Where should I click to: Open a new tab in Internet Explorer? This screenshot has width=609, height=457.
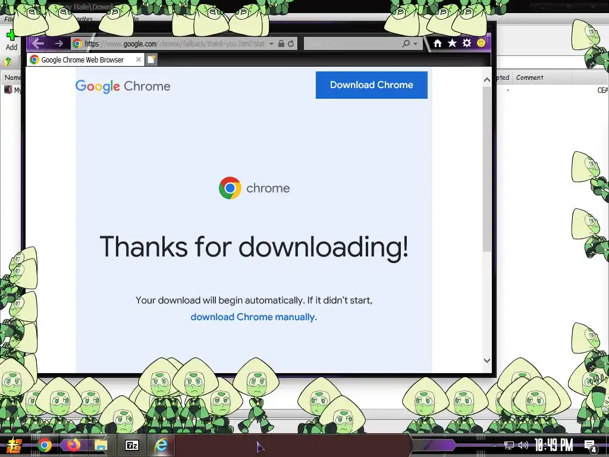point(152,60)
